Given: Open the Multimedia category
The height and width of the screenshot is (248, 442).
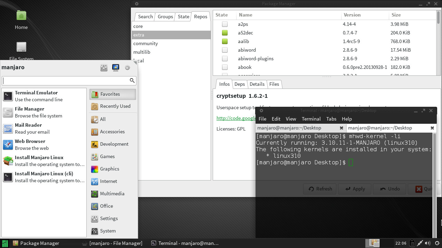Looking at the screenshot, I should (113, 194).
